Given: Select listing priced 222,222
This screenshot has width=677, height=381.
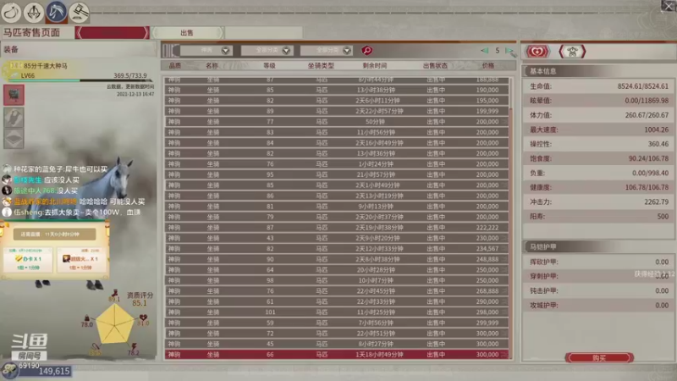Looking at the screenshot, I should click(337, 228).
